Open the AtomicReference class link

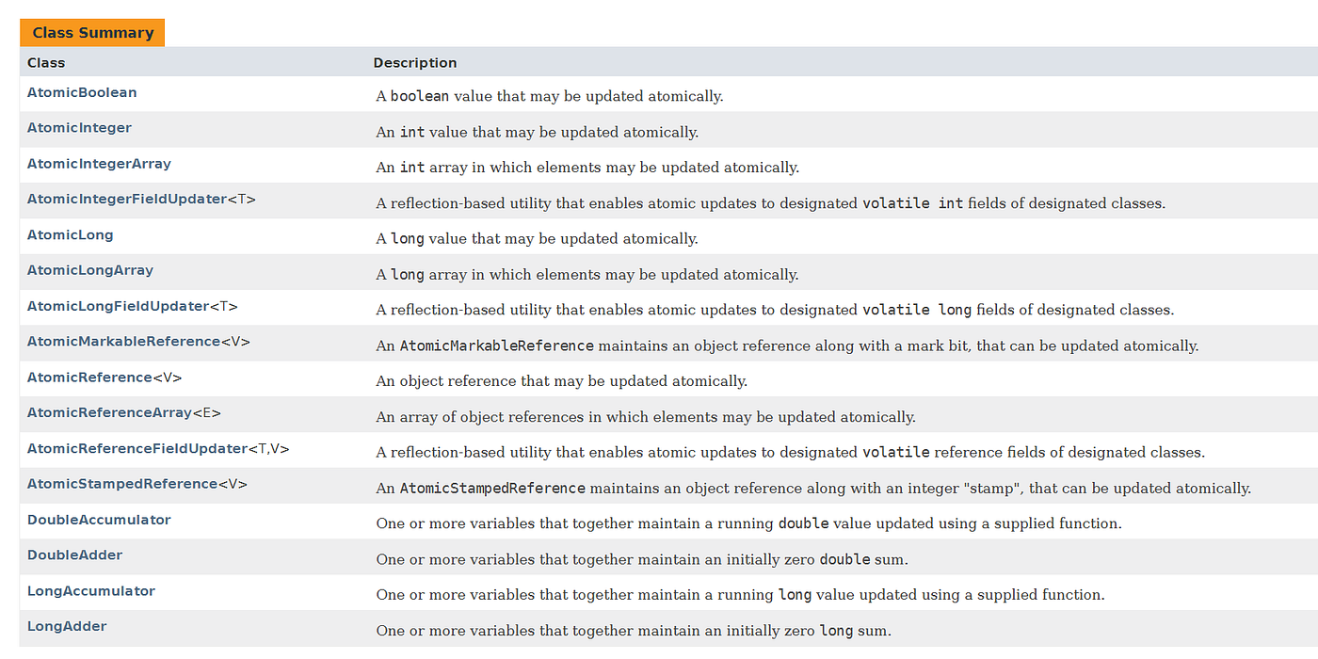pyautogui.click(x=89, y=378)
